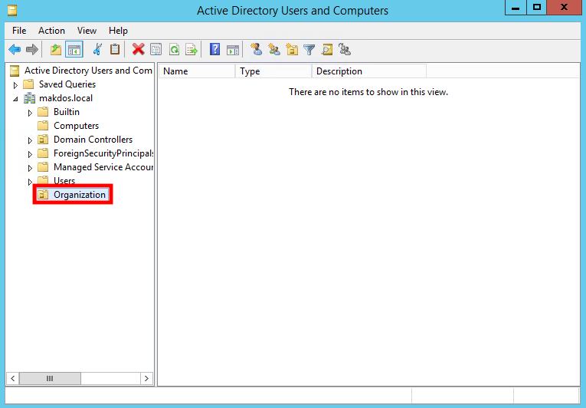Collapse the makdos.local domain node
The image size is (586, 408).
pos(15,99)
